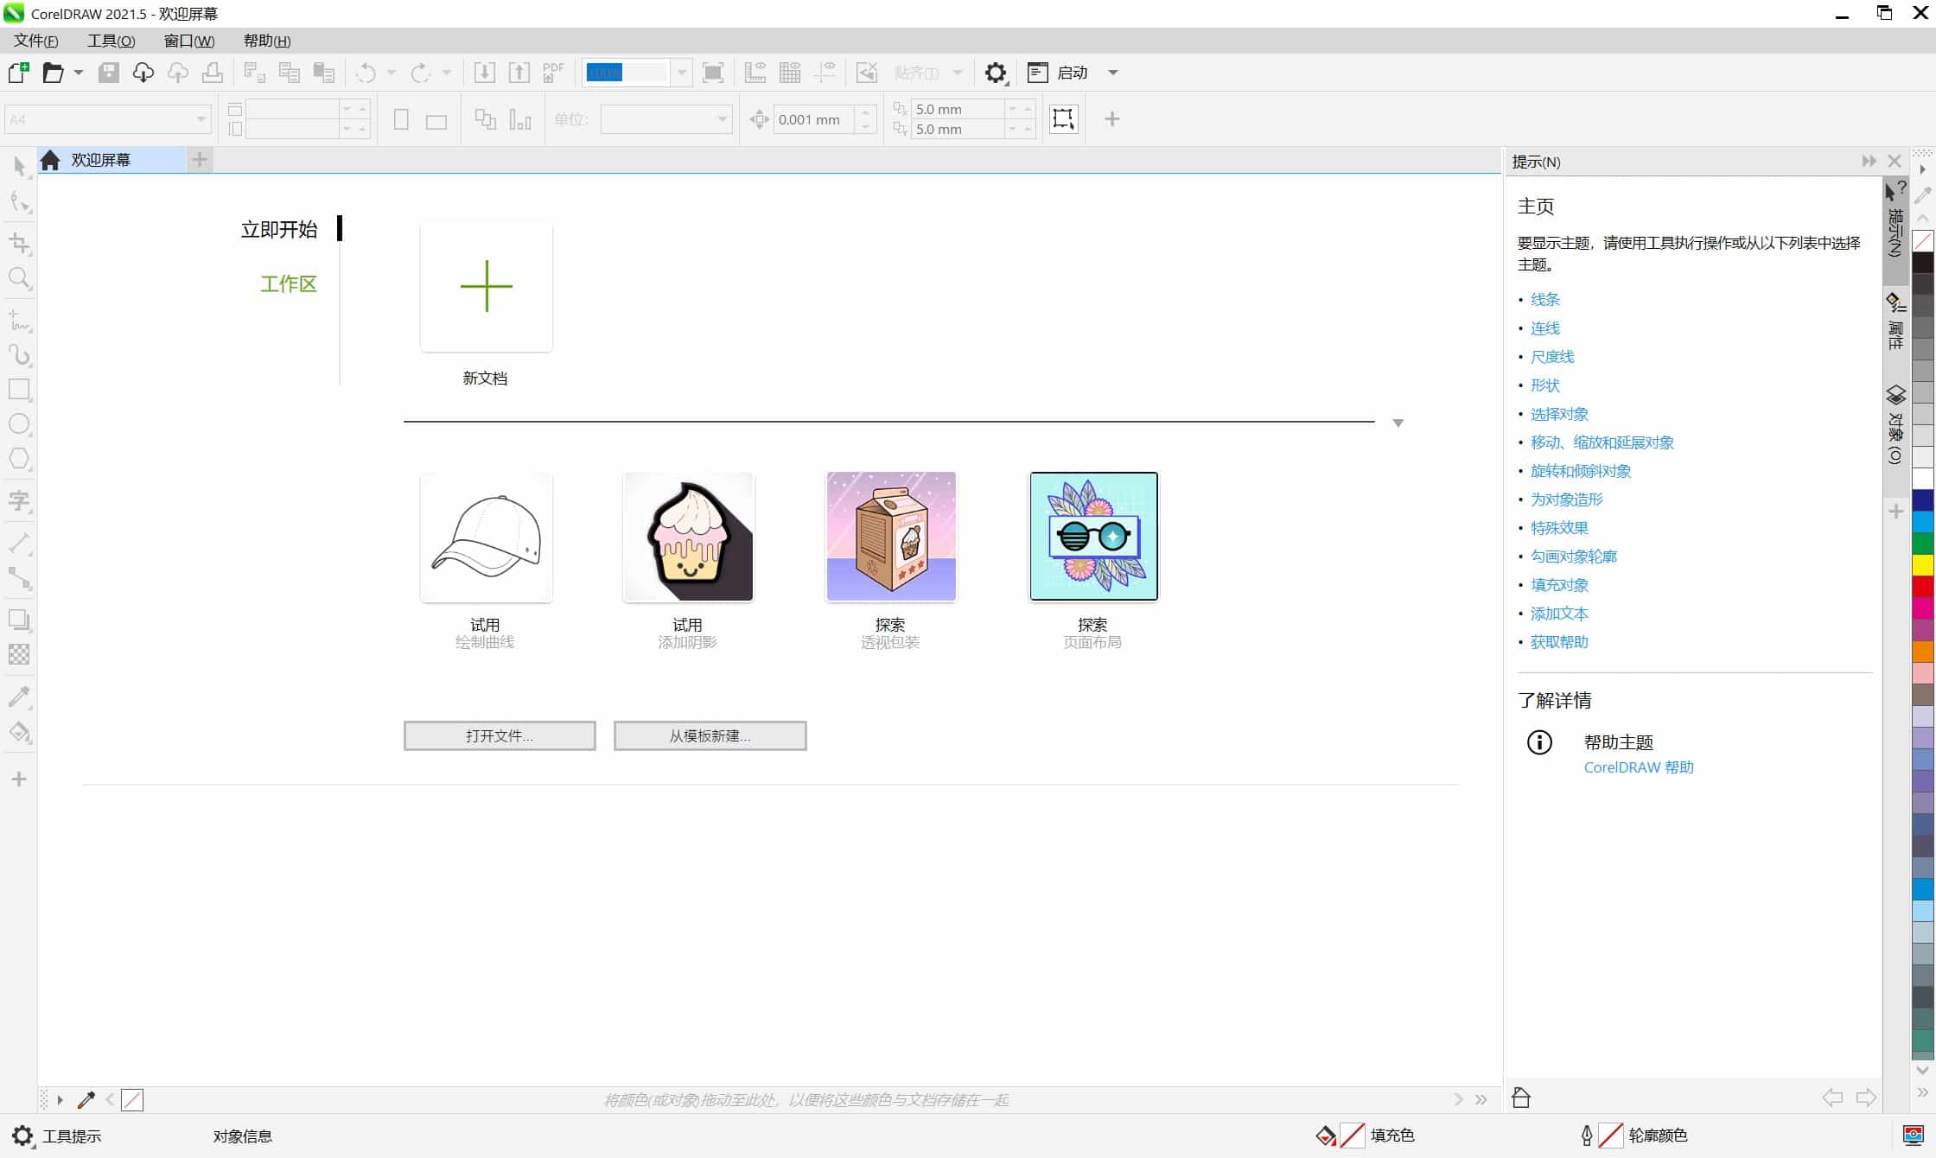Image resolution: width=1936 pixels, height=1158 pixels.
Task: Select the Interactive Fill tool
Action: (x=19, y=732)
